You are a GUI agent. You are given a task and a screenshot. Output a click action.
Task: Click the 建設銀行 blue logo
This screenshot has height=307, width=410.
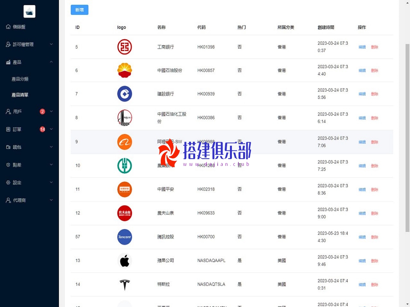[x=125, y=94]
